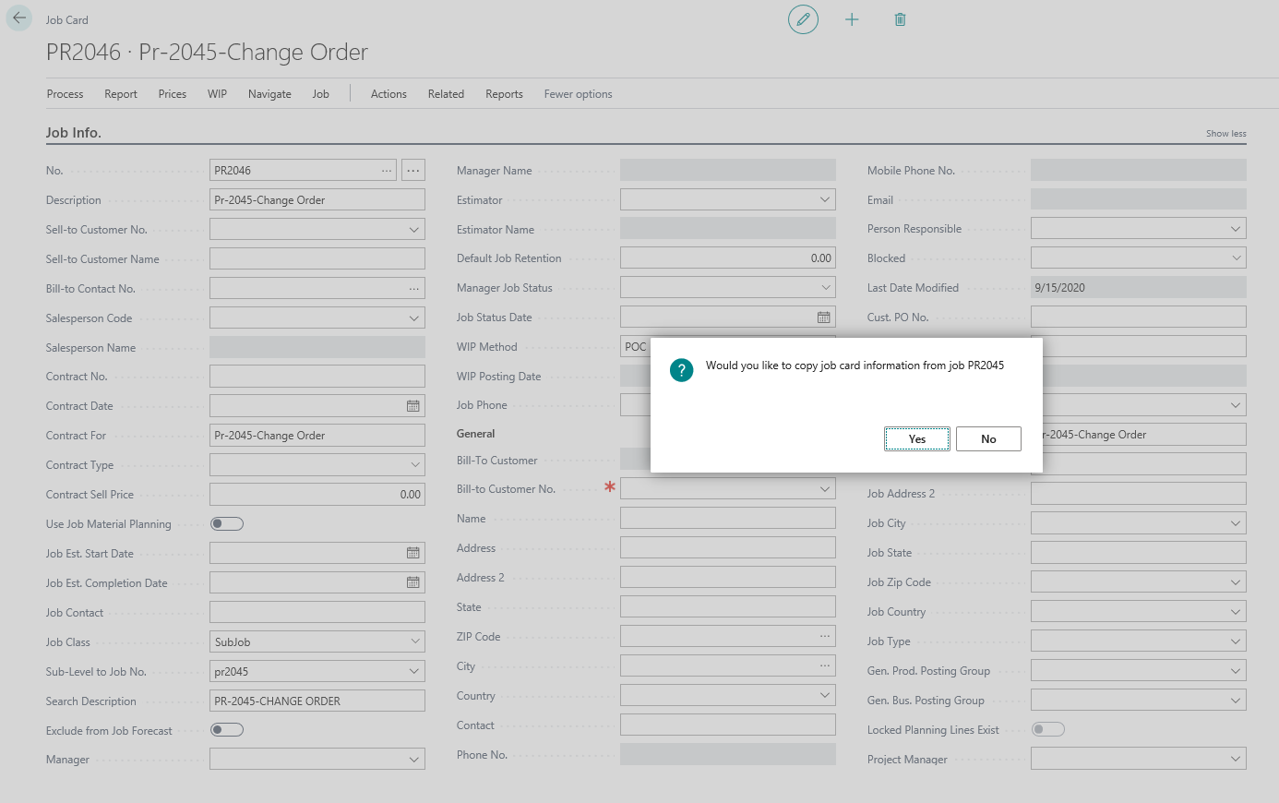This screenshot has width=1279, height=803.
Task: Click the back arrow icon
Action: click(x=19, y=18)
